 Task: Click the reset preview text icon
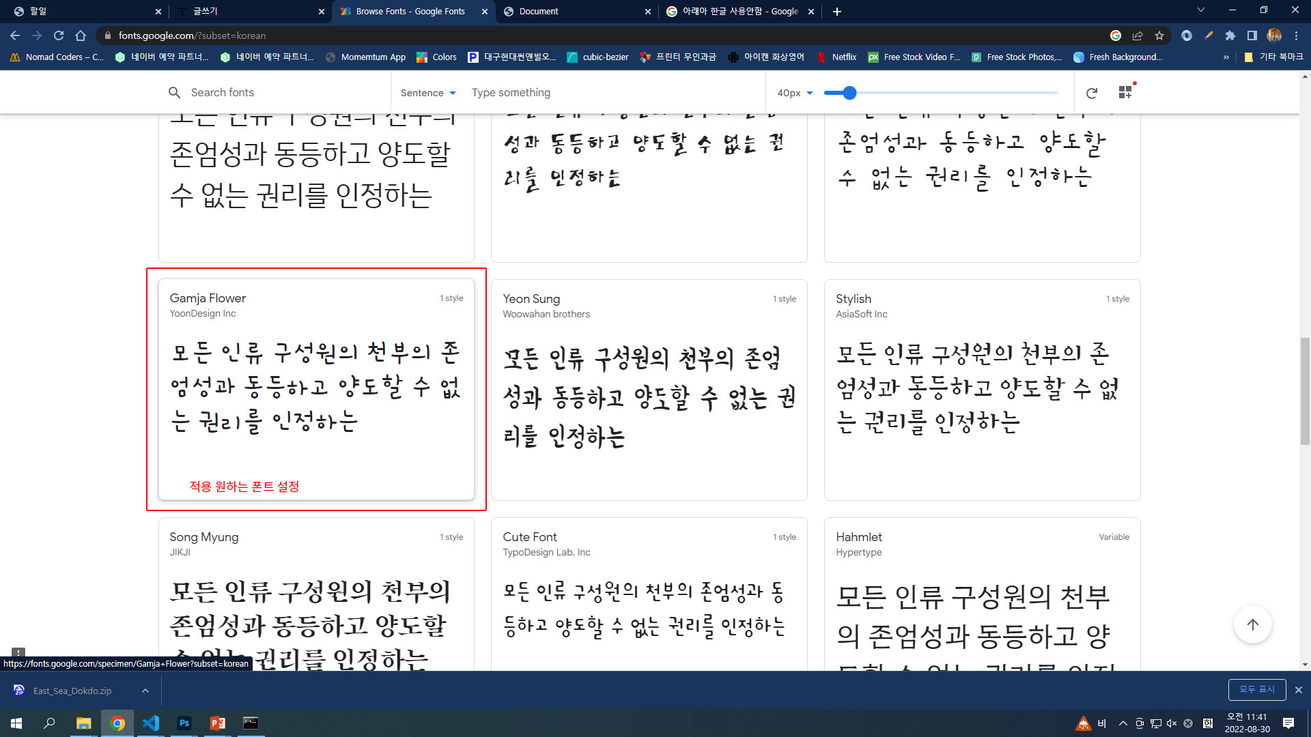(1091, 93)
